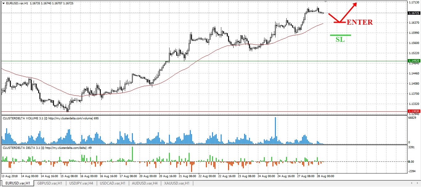The height and width of the screenshot is (187, 421).
Task: Switch to the GBPUSD.var,H1 chart tab
Action: click(49, 183)
